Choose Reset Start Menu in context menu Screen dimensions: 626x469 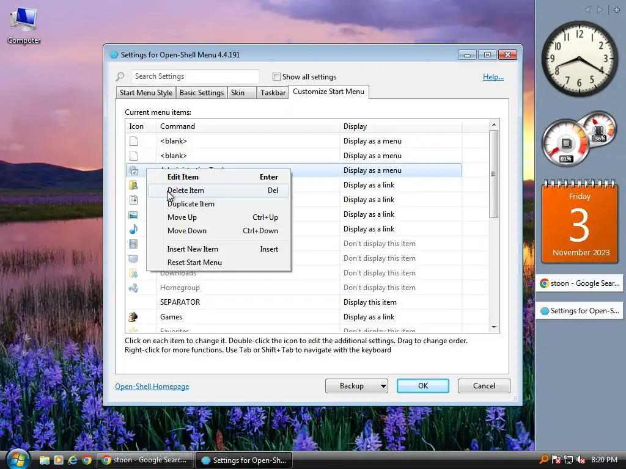219,263
